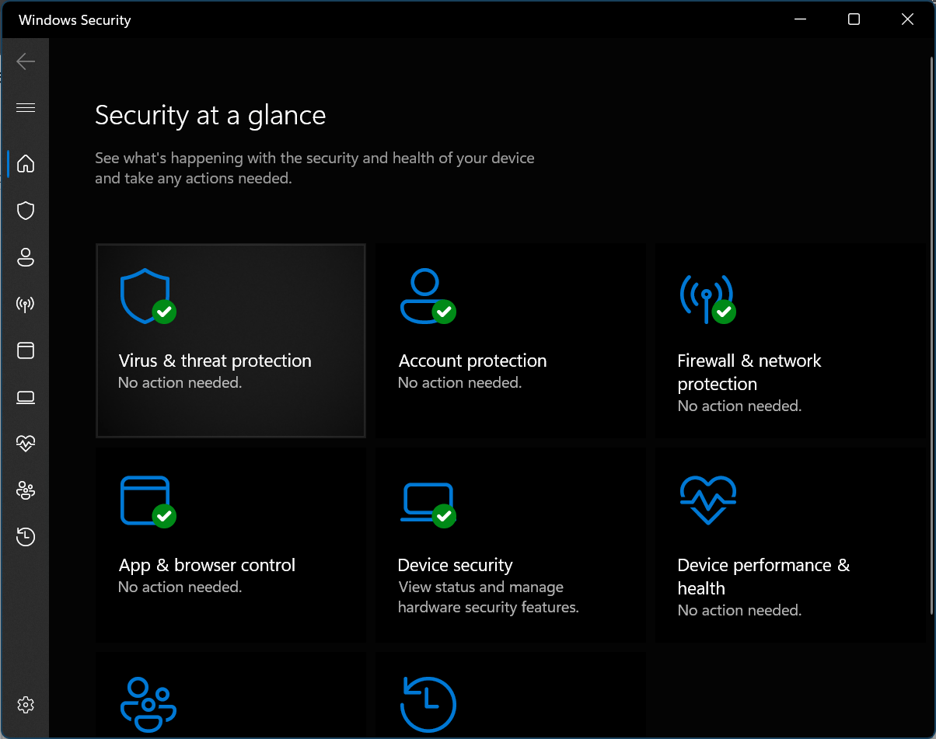Expand the hamburger navigation menu
This screenshot has height=739, width=936.
(x=26, y=107)
